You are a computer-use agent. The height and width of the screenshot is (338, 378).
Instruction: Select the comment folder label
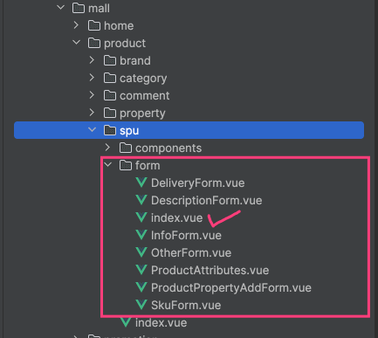click(x=145, y=96)
